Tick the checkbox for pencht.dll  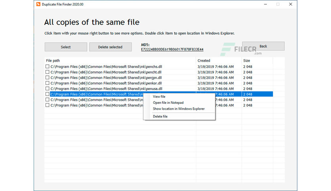[47, 72]
